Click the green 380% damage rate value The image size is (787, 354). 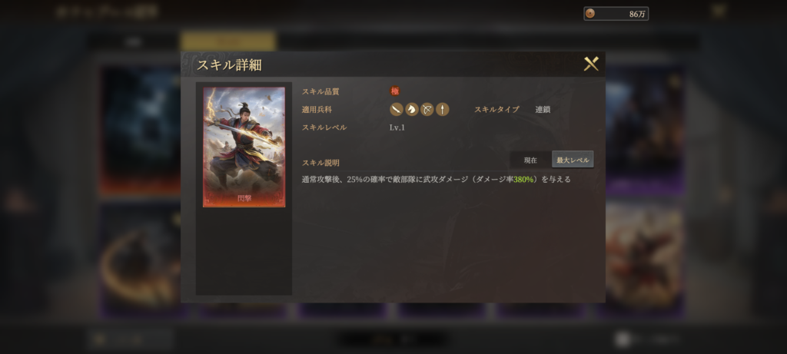(x=523, y=179)
